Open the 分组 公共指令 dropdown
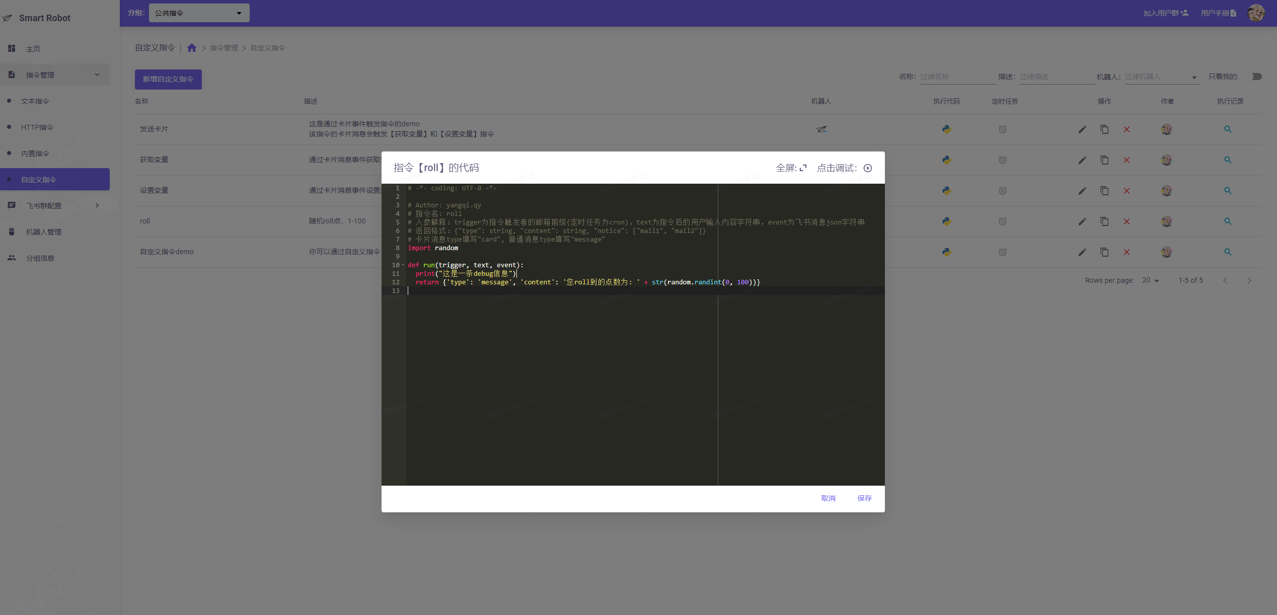Viewport: 1277px width, 615px height. coord(199,13)
